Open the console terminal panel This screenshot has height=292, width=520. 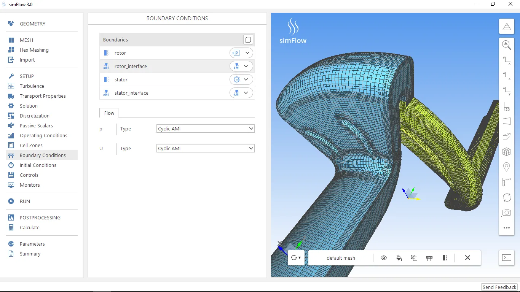507,257
